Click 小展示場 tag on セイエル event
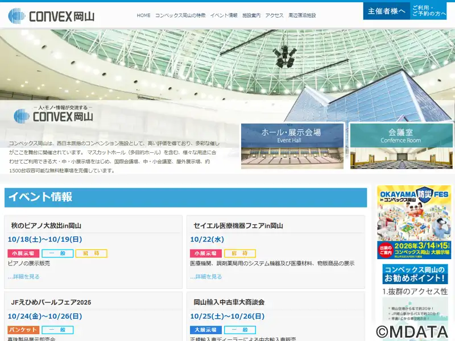 (x=206, y=253)
